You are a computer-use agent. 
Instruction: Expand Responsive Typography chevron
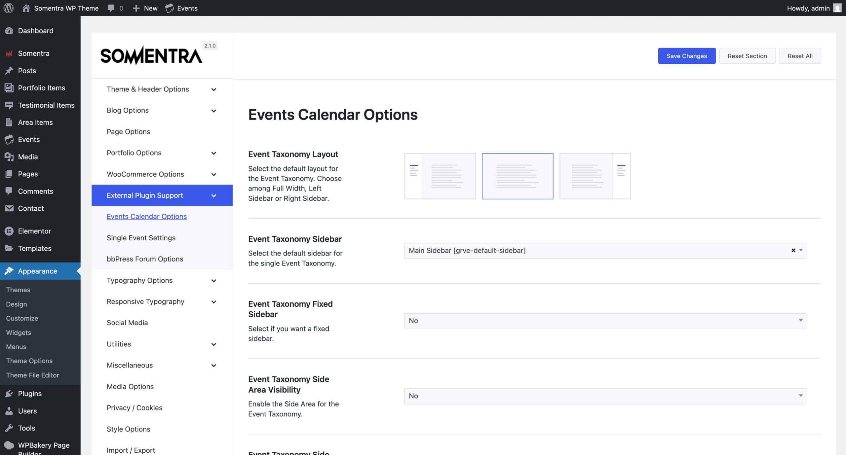214,302
